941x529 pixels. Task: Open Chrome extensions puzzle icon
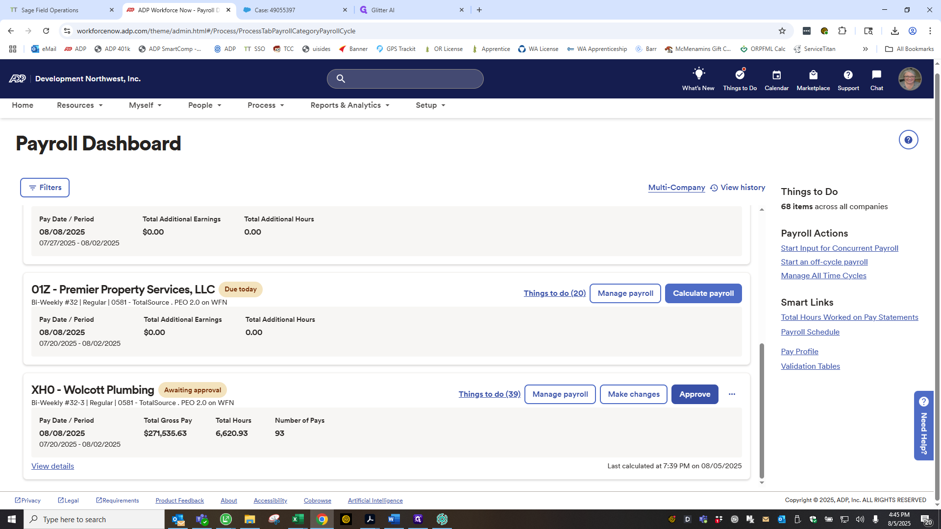(842, 31)
